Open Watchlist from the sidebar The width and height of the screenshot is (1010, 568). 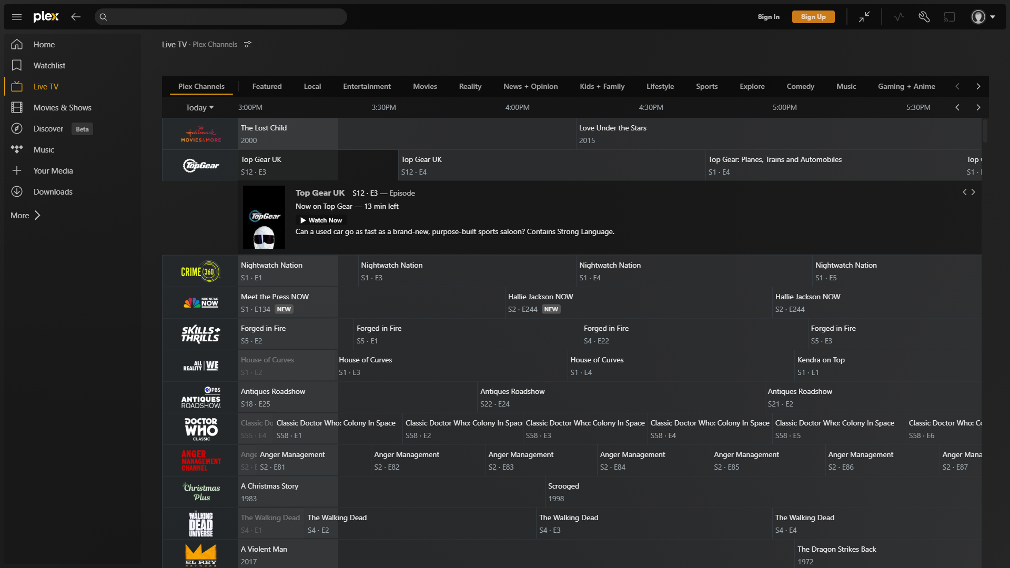[50, 65]
